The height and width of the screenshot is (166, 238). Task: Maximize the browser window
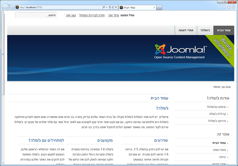225,2
